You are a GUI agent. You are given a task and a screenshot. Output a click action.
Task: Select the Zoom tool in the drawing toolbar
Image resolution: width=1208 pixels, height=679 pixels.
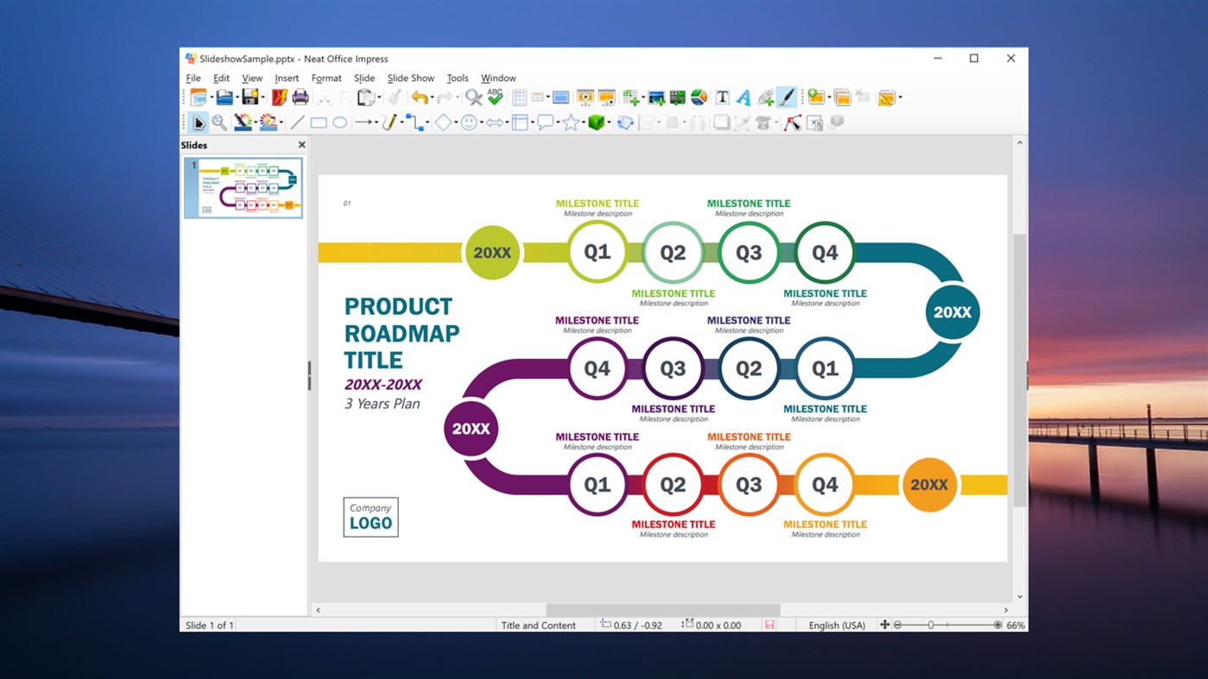[217, 122]
